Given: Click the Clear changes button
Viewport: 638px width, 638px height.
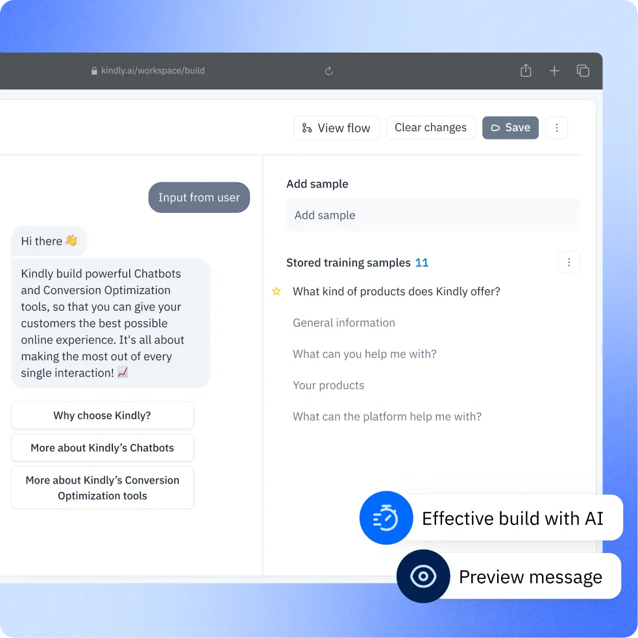Looking at the screenshot, I should pyautogui.click(x=430, y=128).
